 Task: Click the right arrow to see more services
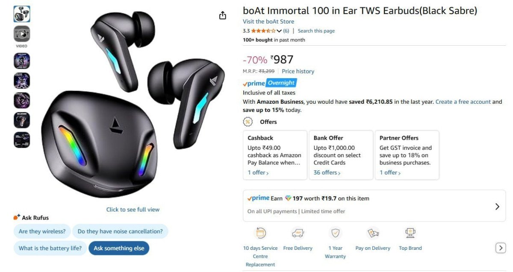[x=500, y=248]
